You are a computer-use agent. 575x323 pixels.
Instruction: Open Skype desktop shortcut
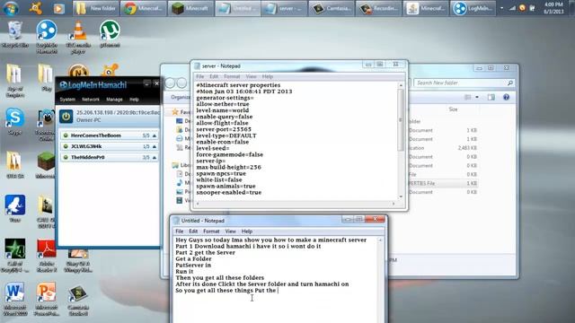point(14,122)
